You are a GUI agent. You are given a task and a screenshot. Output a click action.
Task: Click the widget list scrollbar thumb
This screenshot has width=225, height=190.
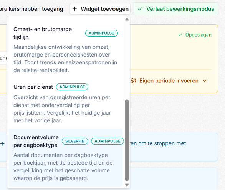click(127, 140)
